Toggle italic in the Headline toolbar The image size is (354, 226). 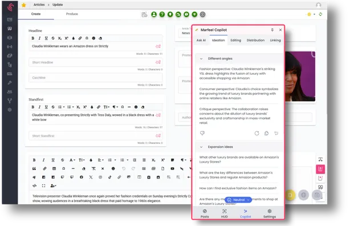(x=39, y=38)
